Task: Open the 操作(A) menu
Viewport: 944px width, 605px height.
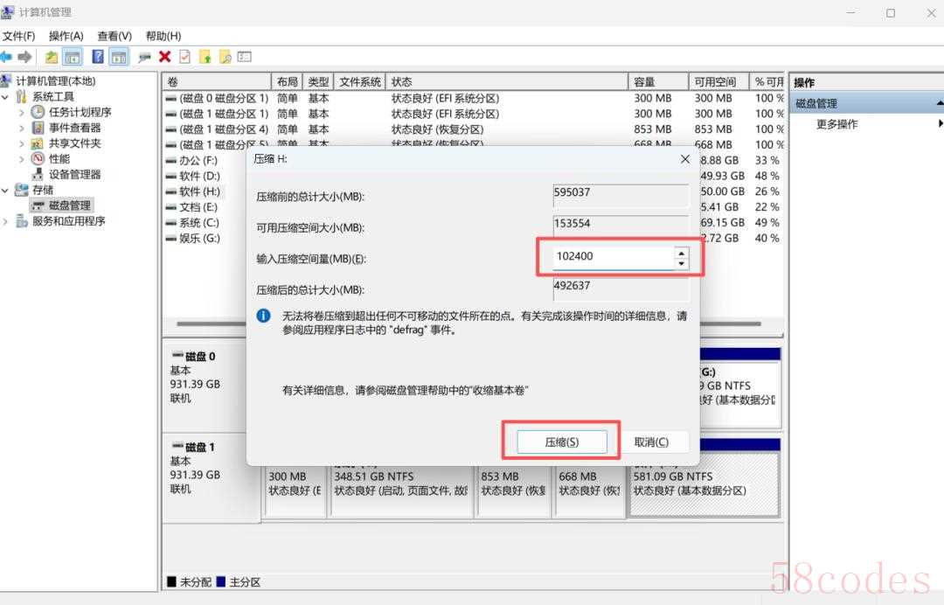Action: click(x=66, y=36)
